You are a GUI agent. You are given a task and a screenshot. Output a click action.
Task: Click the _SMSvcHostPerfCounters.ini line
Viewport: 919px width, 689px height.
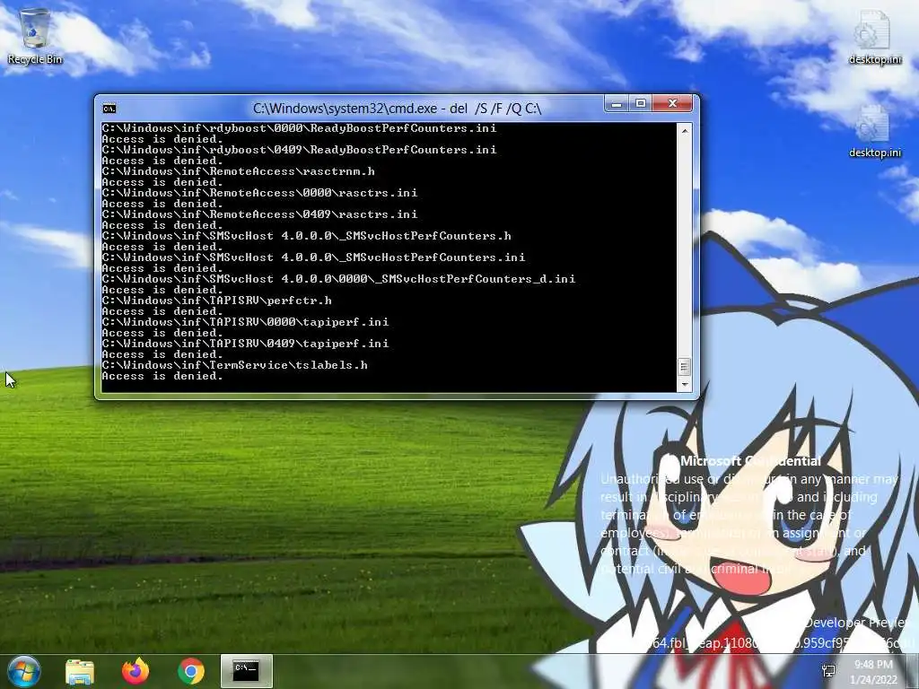click(313, 257)
